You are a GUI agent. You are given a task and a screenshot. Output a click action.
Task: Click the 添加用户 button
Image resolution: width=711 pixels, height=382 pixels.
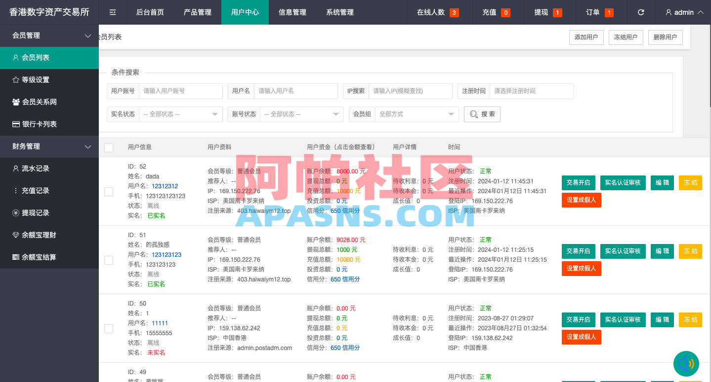(x=586, y=37)
